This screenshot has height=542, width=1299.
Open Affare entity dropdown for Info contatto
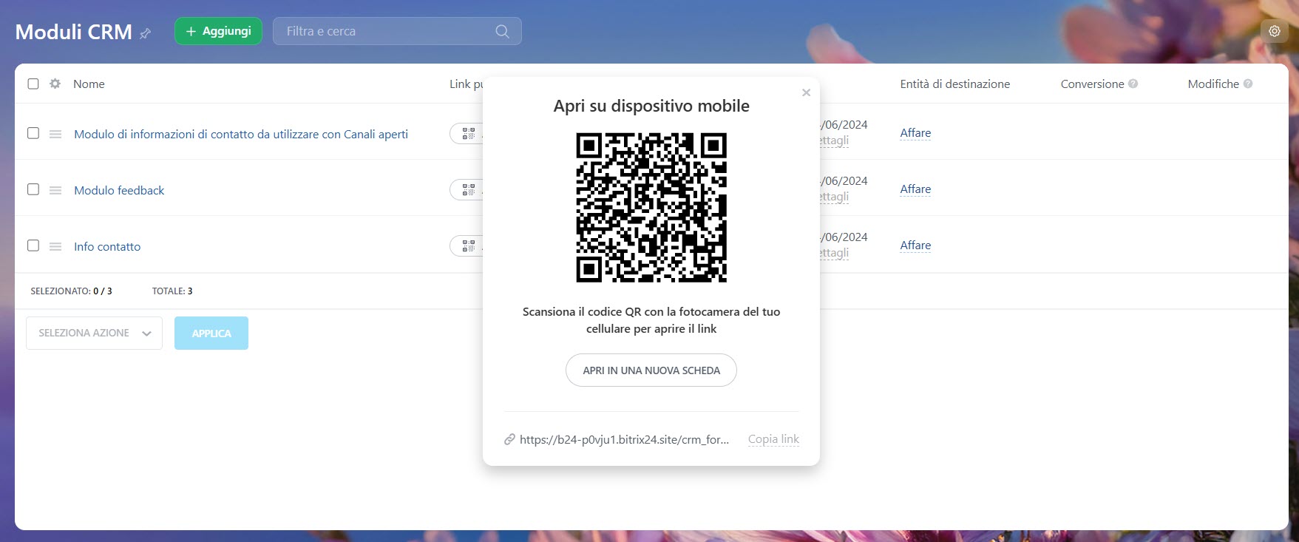[915, 245]
